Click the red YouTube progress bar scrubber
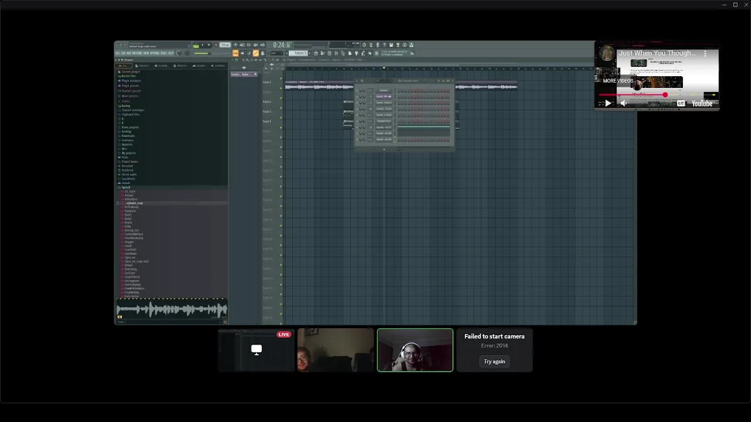The image size is (751, 422). (x=665, y=95)
